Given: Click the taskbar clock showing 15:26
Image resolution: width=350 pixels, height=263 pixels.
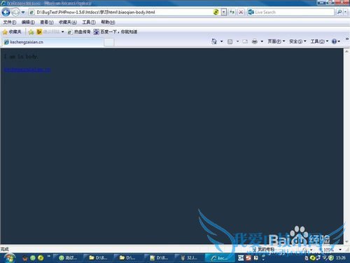Looking at the screenshot, I should (340, 258).
